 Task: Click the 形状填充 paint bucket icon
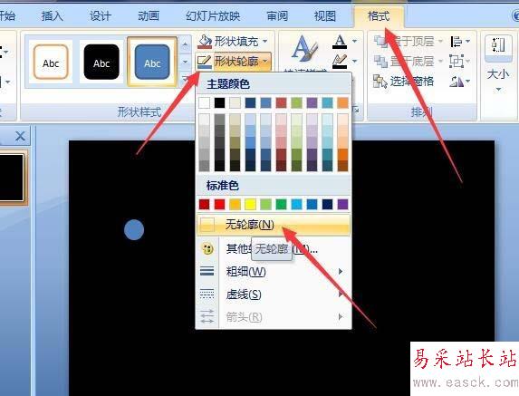[x=205, y=42]
